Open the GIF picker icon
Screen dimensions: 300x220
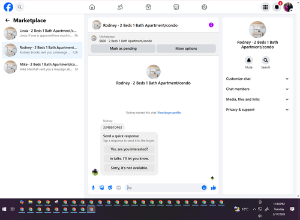(119, 188)
